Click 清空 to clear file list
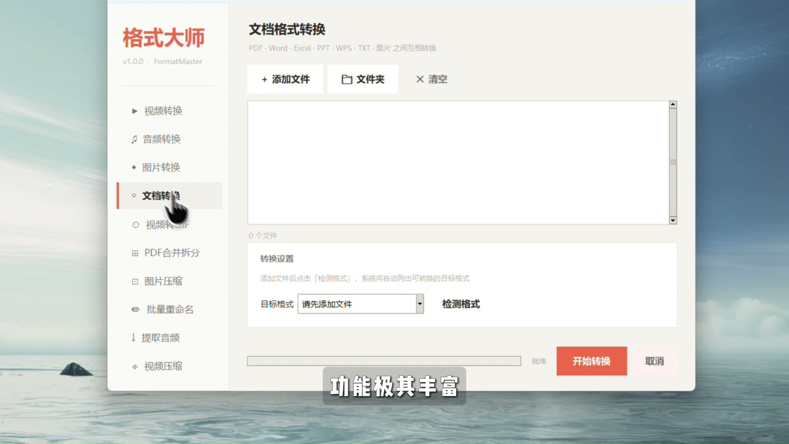 (431, 79)
